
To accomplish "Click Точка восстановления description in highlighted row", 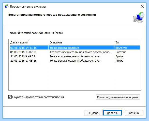I will (x=64, y=48).
